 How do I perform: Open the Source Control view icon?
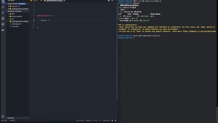(3, 13)
